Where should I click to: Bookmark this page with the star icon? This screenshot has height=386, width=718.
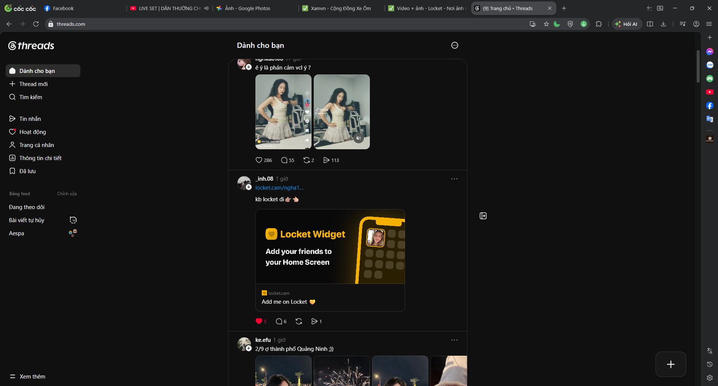pyautogui.click(x=546, y=24)
